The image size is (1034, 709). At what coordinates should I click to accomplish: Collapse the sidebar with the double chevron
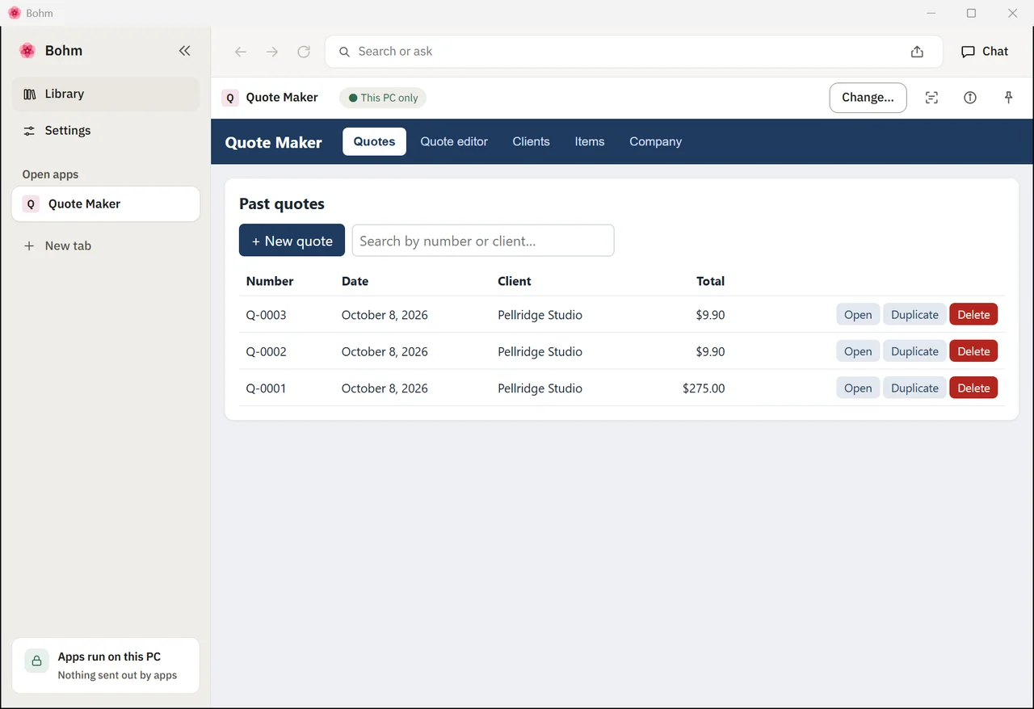184,51
